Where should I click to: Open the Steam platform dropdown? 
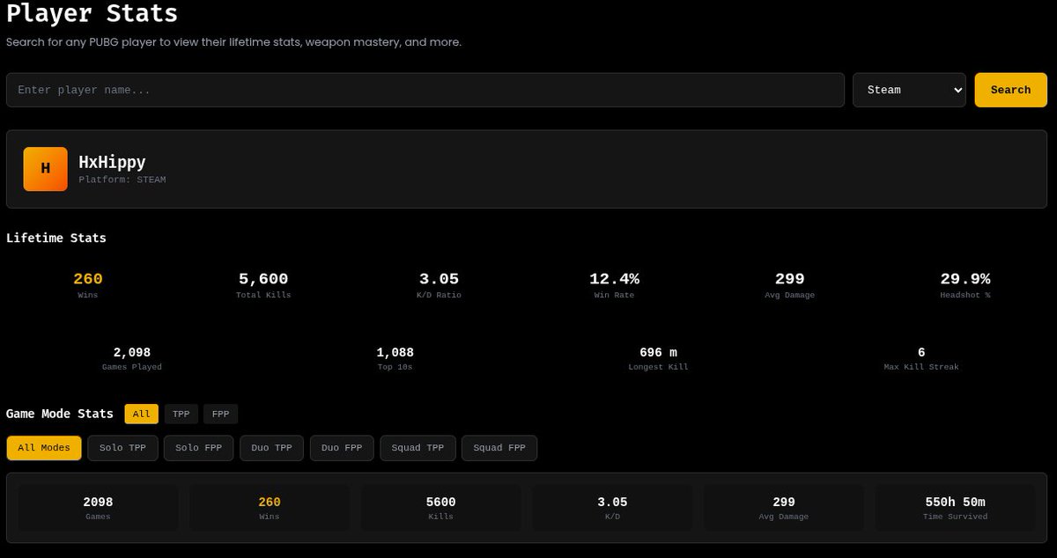pos(909,90)
